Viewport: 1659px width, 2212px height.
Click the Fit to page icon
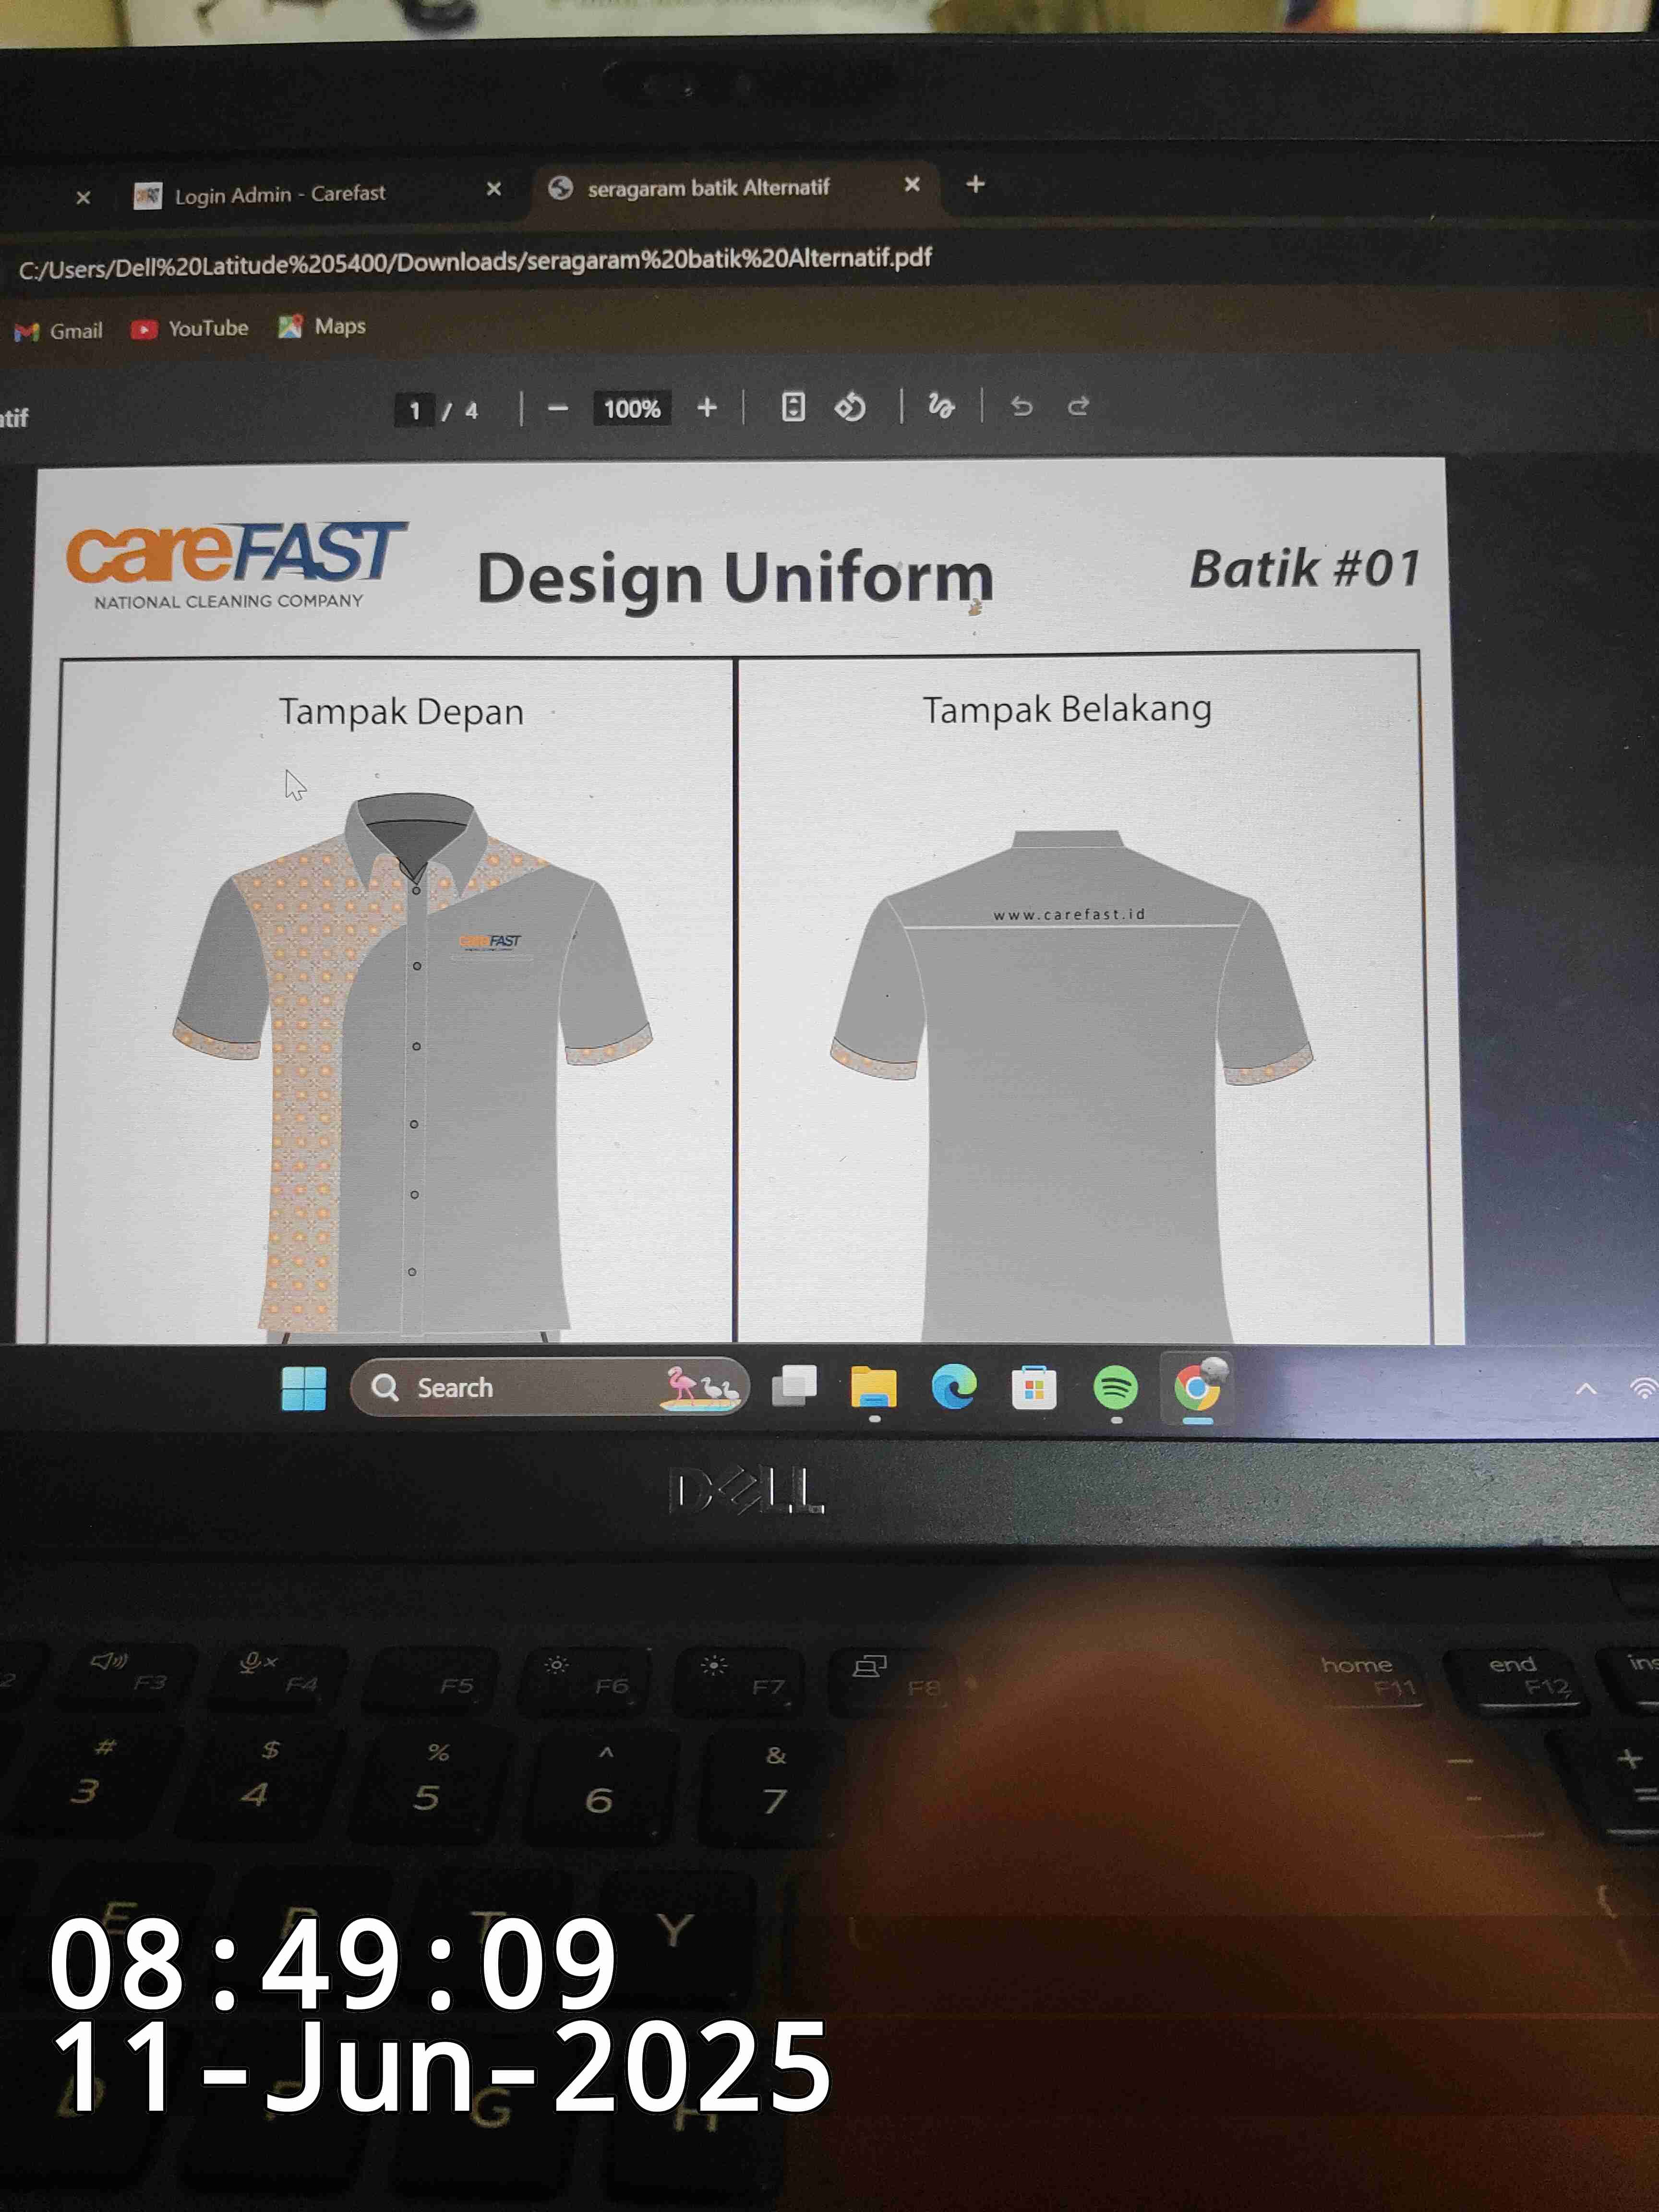793,406
